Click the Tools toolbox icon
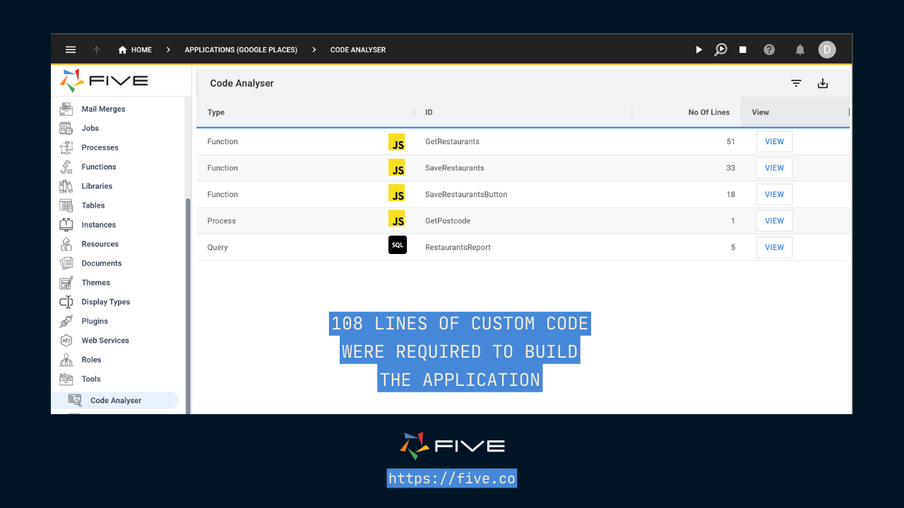The height and width of the screenshot is (508, 904). pos(66,379)
